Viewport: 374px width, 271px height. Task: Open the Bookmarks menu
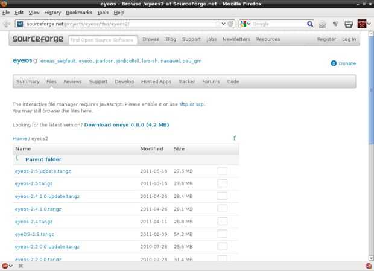(79, 13)
